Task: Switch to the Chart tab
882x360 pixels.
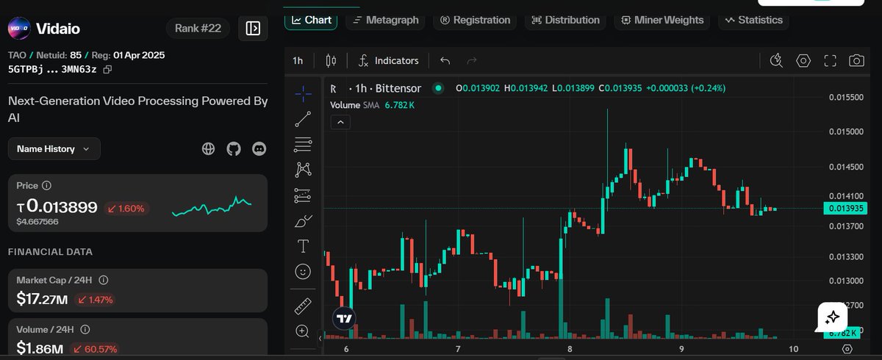Action: [x=311, y=20]
